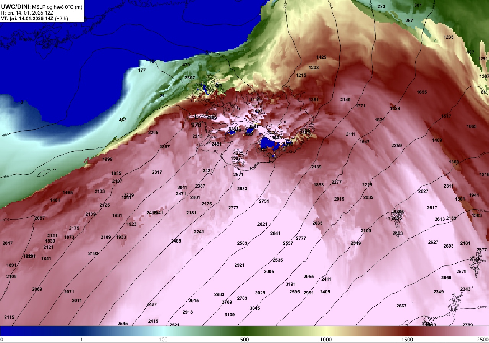Screen dimensions: 489x343
Task: Click the map value 223
Action: tap(381, 6)
